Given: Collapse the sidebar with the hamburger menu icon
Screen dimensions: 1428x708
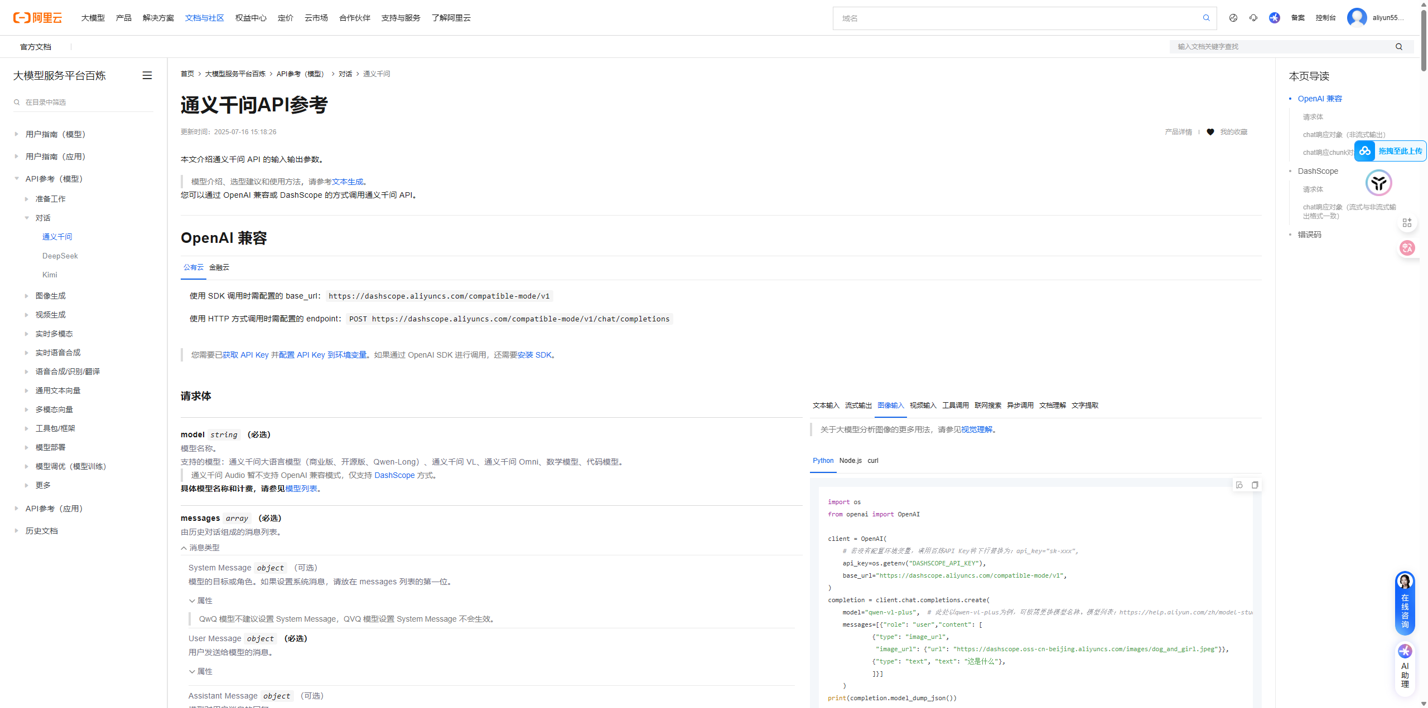Looking at the screenshot, I should (x=147, y=75).
